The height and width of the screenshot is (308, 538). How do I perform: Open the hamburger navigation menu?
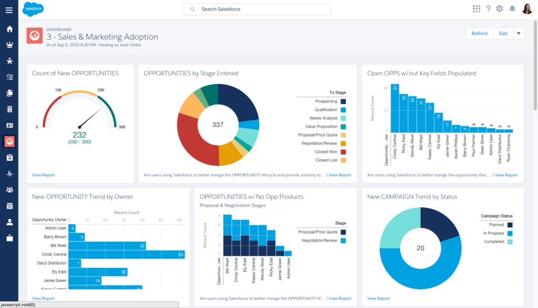[9, 10]
